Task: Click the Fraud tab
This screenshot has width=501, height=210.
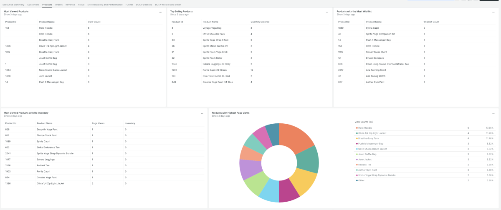Action: pos(81,5)
